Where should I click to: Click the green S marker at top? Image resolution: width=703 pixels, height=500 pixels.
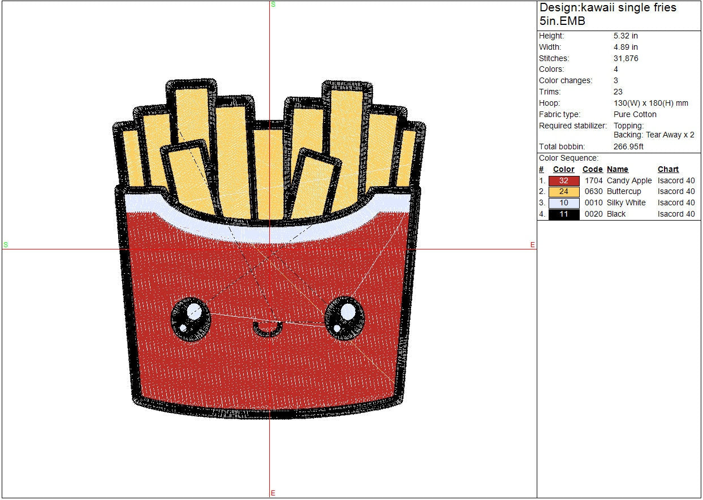[x=273, y=5]
